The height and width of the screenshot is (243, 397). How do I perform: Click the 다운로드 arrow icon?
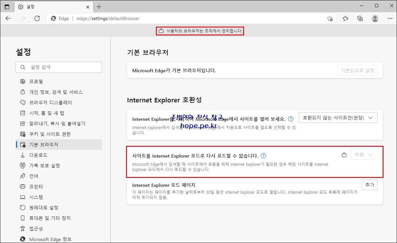point(23,155)
